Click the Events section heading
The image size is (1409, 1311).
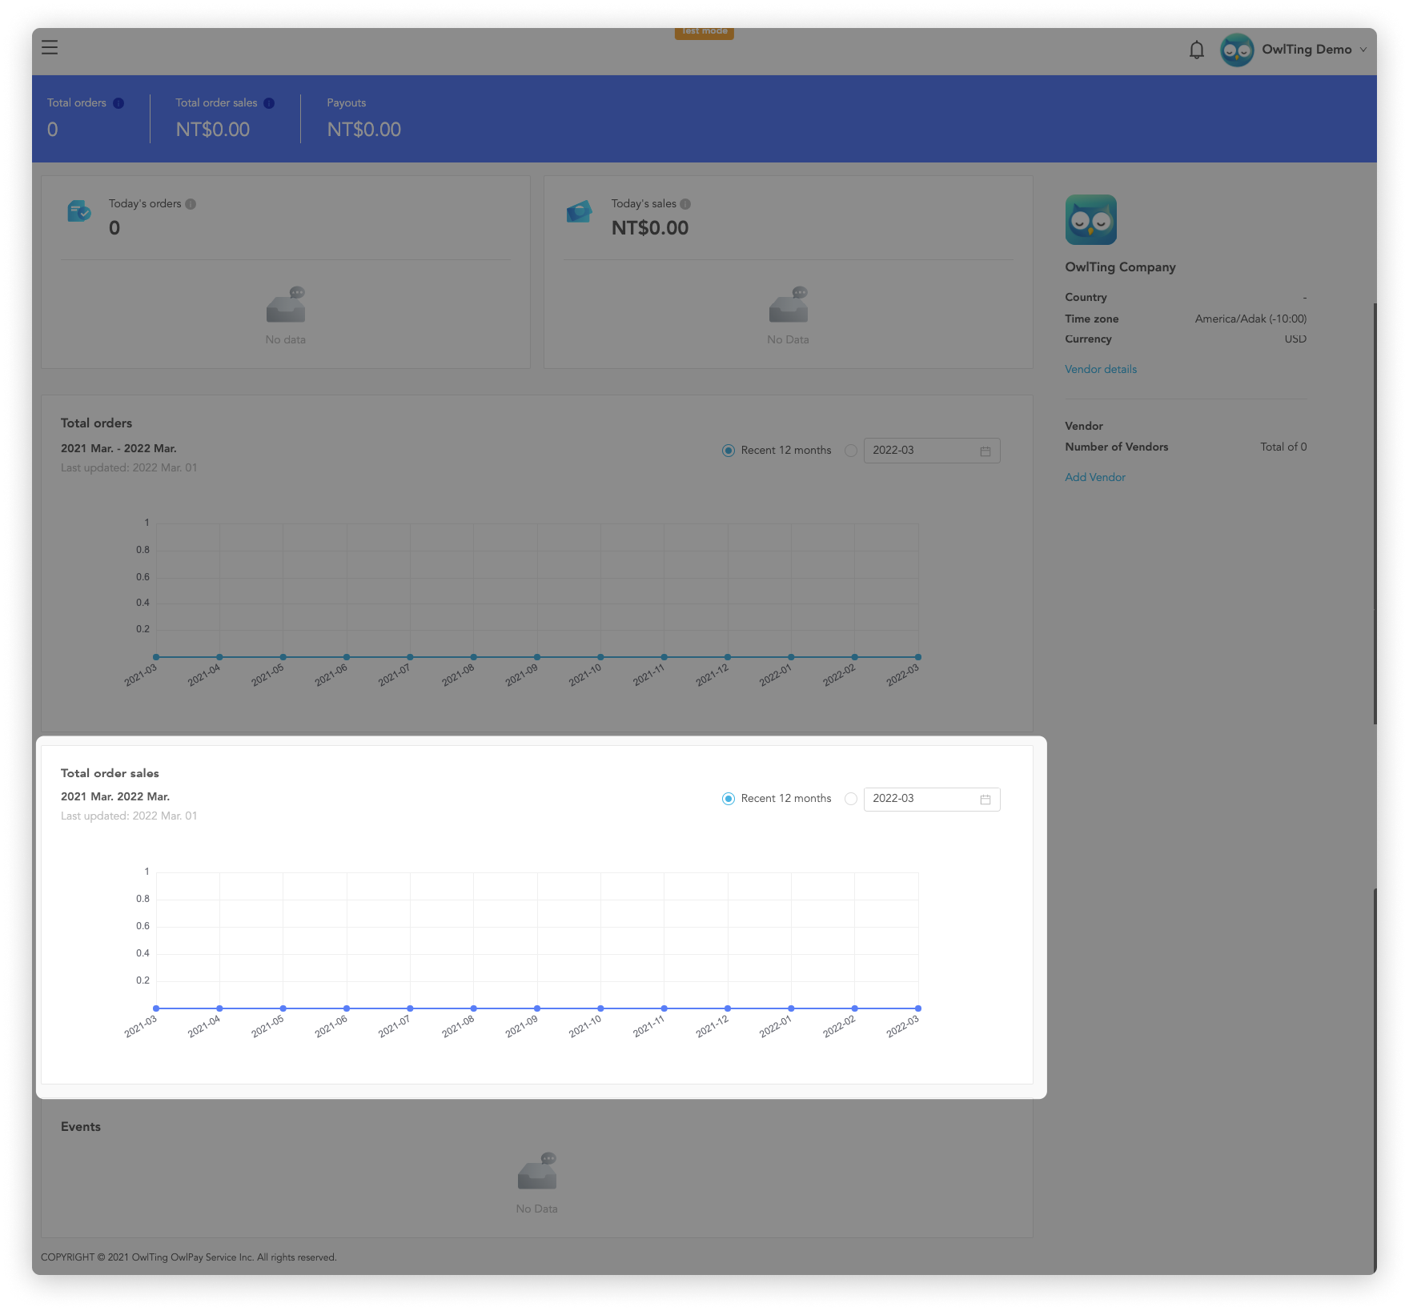(x=81, y=1126)
